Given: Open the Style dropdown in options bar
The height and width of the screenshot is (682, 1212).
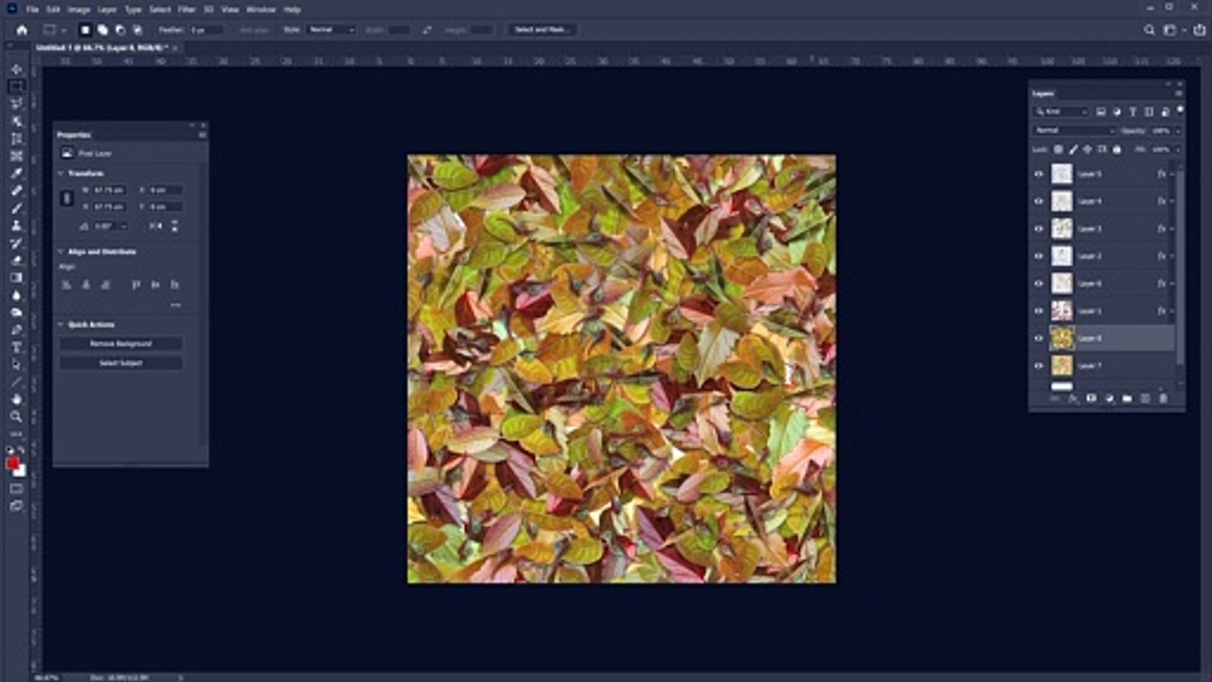Looking at the screenshot, I should (x=332, y=30).
